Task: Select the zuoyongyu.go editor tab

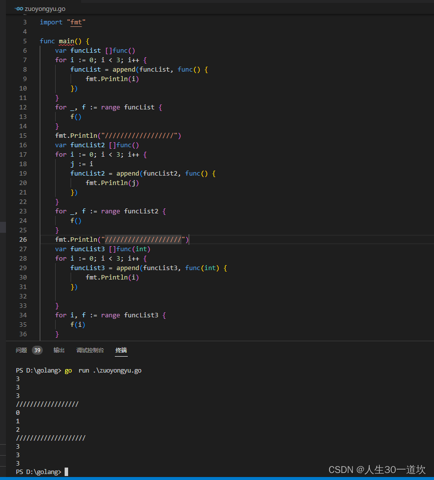Action: click(41, 8)
